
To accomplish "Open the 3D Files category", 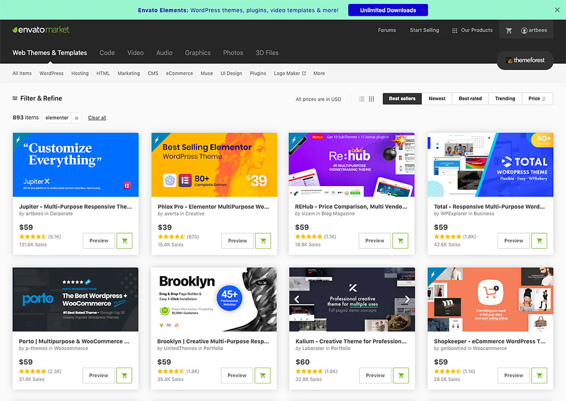I will [267, 53].
